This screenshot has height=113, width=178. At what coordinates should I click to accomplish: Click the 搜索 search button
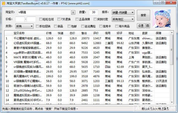[x=143, y=15]
